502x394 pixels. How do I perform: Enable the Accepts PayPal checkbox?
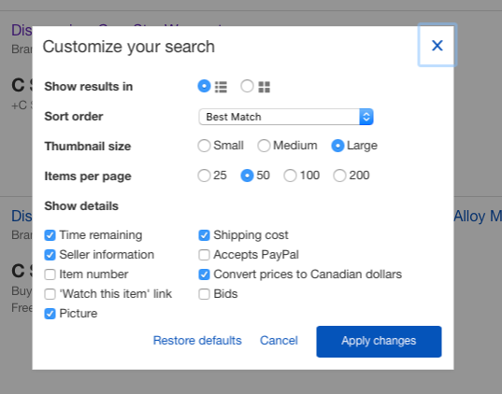tap(204, 255)
